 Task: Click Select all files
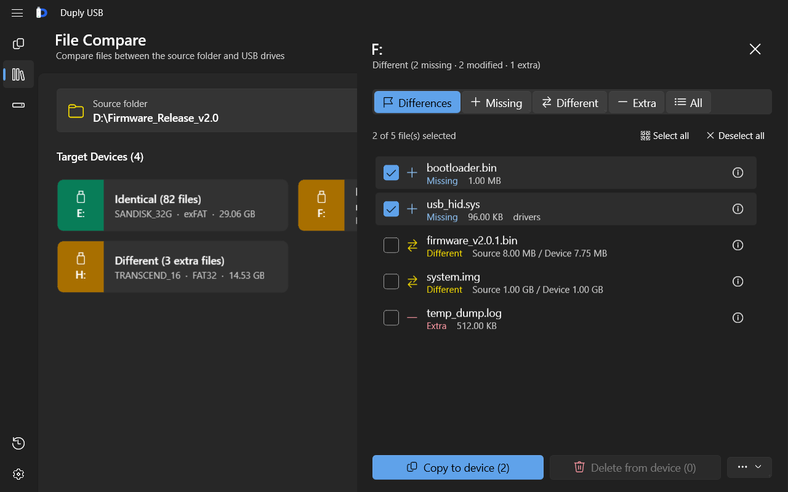(664, 136)
